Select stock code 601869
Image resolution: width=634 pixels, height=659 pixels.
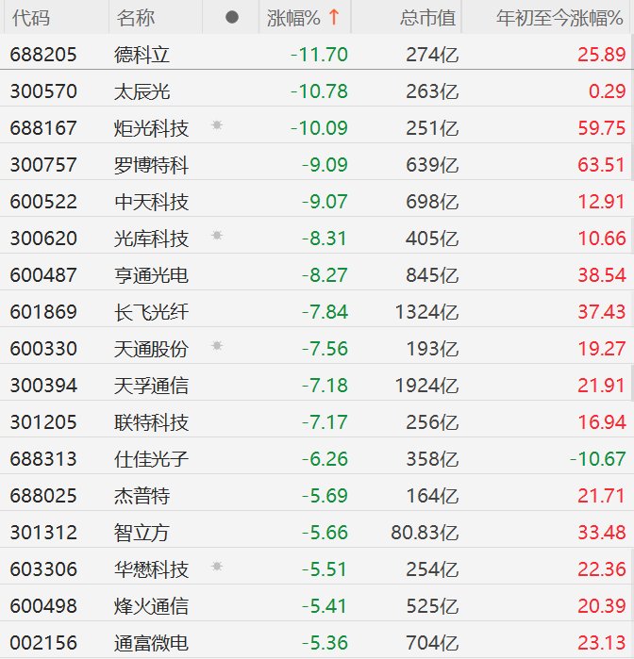[43, 312]
